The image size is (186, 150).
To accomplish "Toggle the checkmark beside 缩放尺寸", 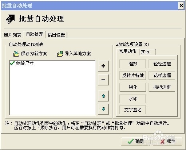I will point(12,63).
